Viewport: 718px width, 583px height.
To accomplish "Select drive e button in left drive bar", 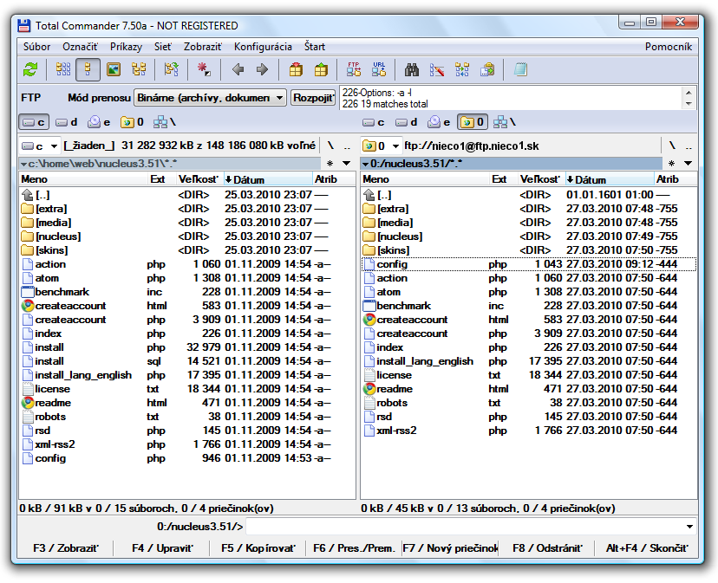I will pos(100,122).
